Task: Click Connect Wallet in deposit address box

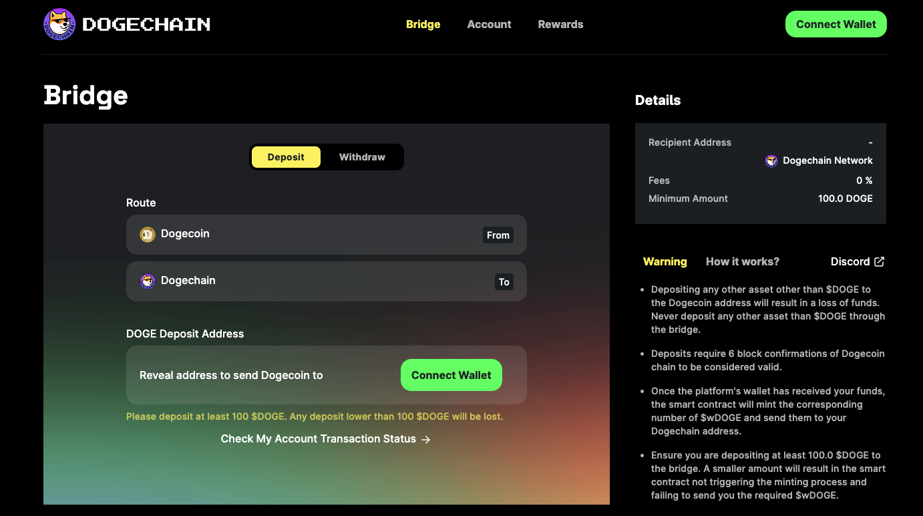Action: 451,375
